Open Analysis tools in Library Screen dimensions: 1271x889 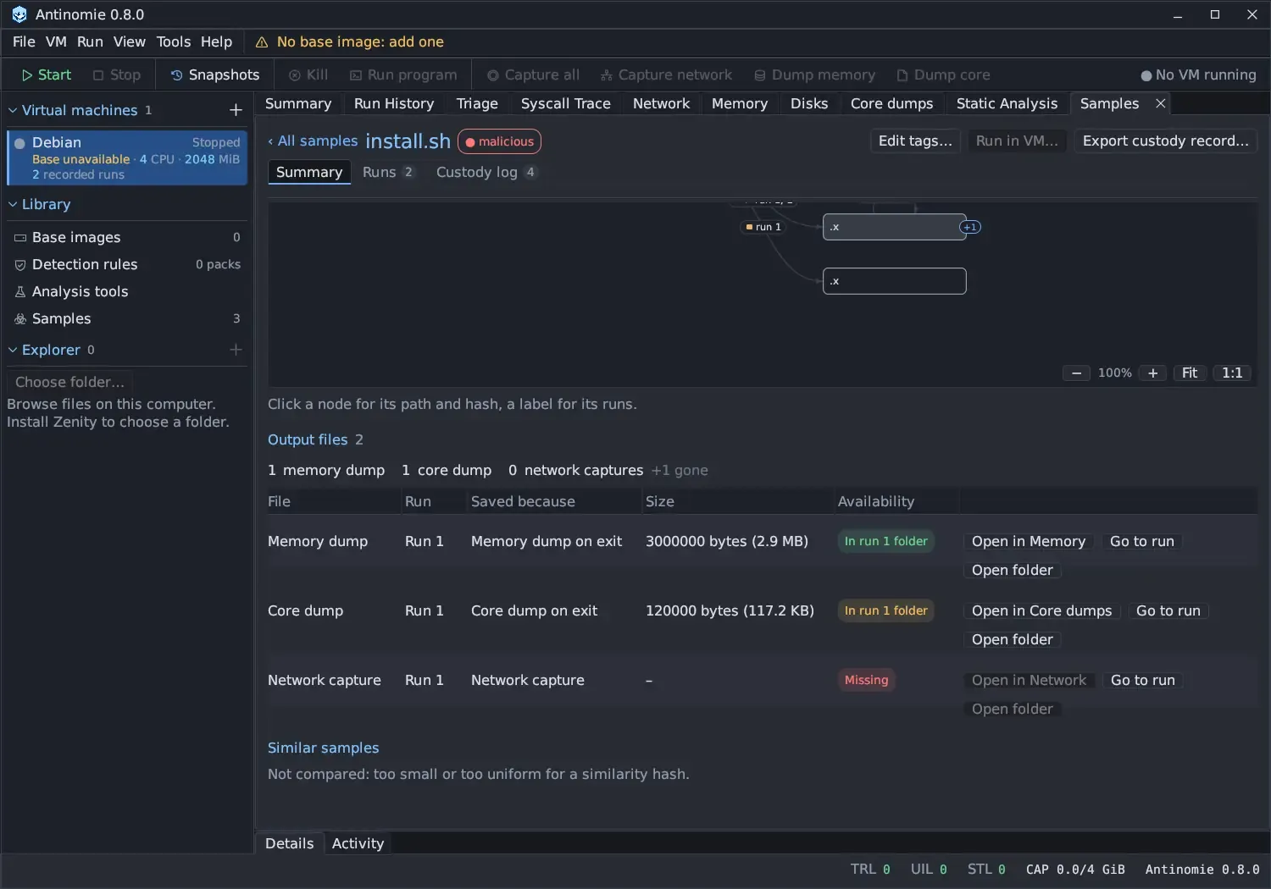tap(127, 291)
